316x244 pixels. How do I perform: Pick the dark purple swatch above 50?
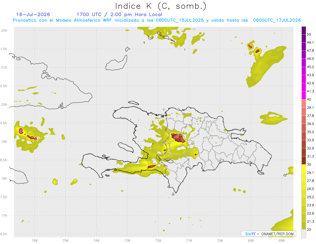click(304, 31)
